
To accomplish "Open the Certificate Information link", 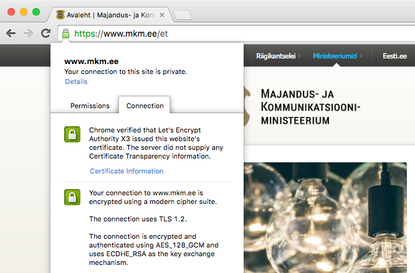I will coord(126,171).
